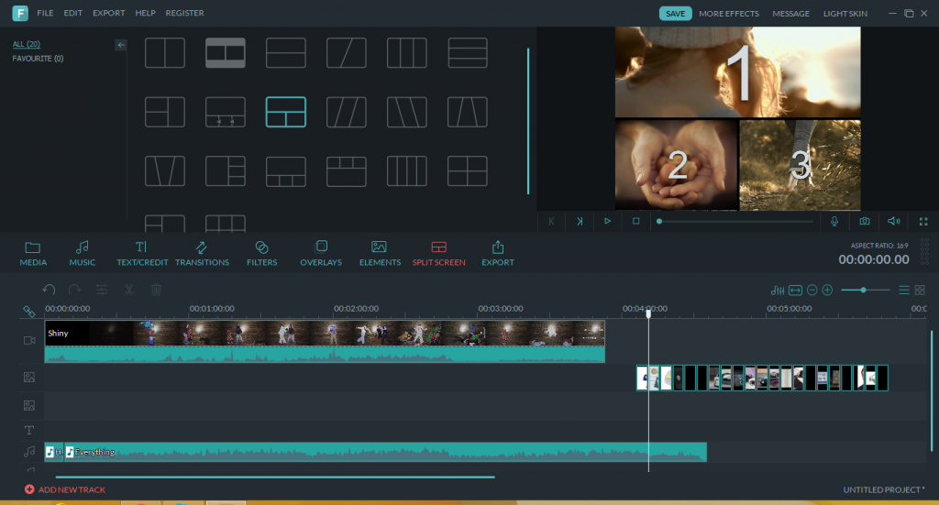Viewport: 939px width, 505px height.
Task: Collapse the category panel with back arrow
Action: click(121, 44)
